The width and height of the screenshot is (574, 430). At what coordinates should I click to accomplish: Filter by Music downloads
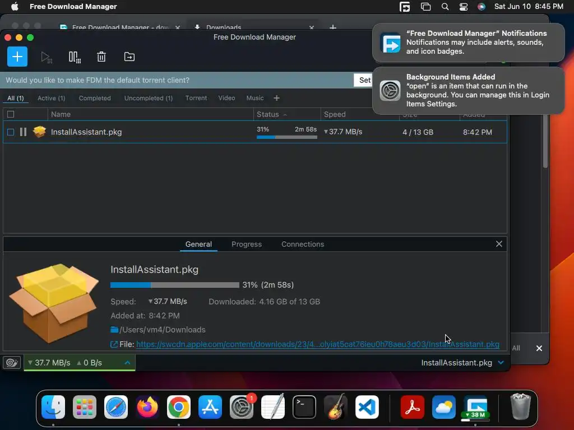pos(255,98)
